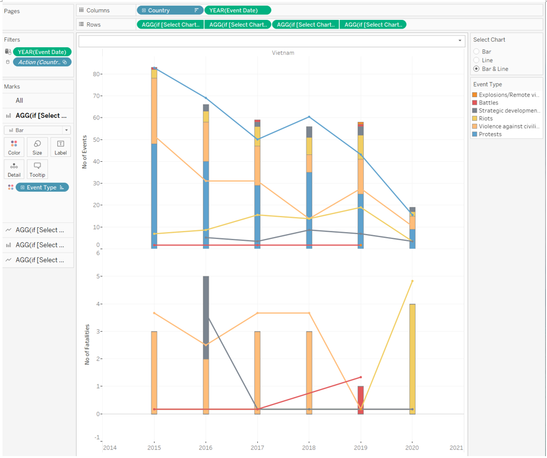547x458 pixels.
Task: Select the Line chart radio option
Action: (x=477, y=60)
